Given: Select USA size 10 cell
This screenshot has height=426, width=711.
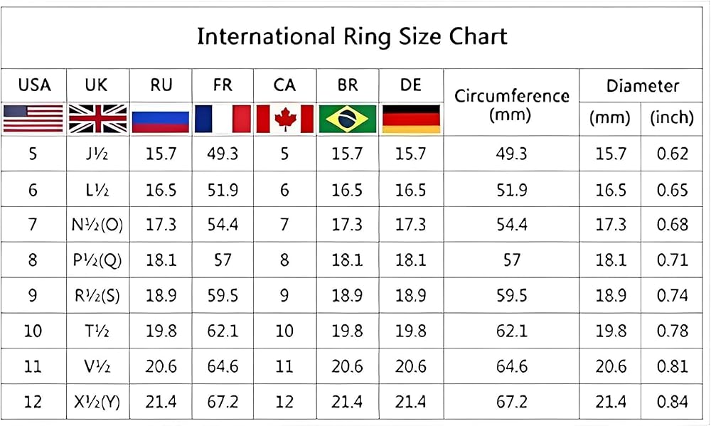Looking at the screenshot, I should (33, 331).
